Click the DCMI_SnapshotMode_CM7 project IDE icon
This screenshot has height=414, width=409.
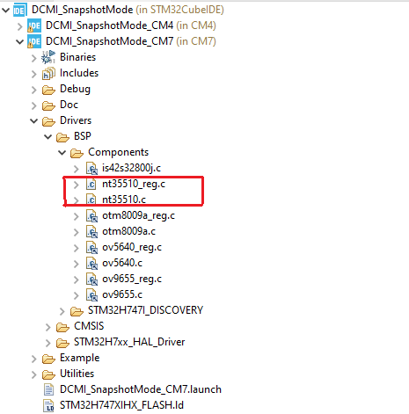(x=34, y=42)
